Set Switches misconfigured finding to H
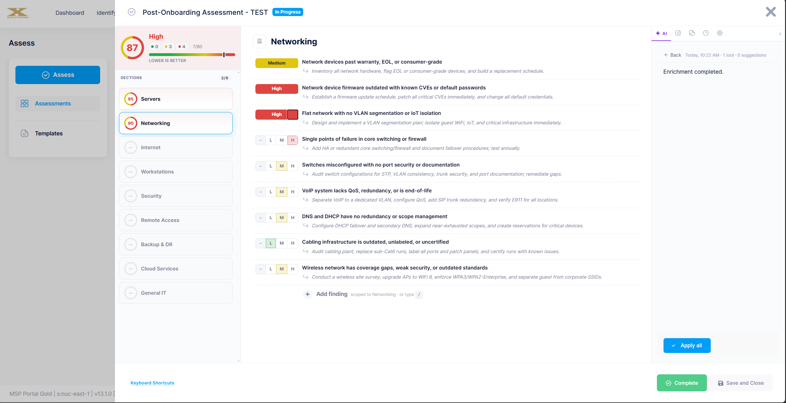The width and height of the screenshot is (786, 403). (x=293, y=166)
